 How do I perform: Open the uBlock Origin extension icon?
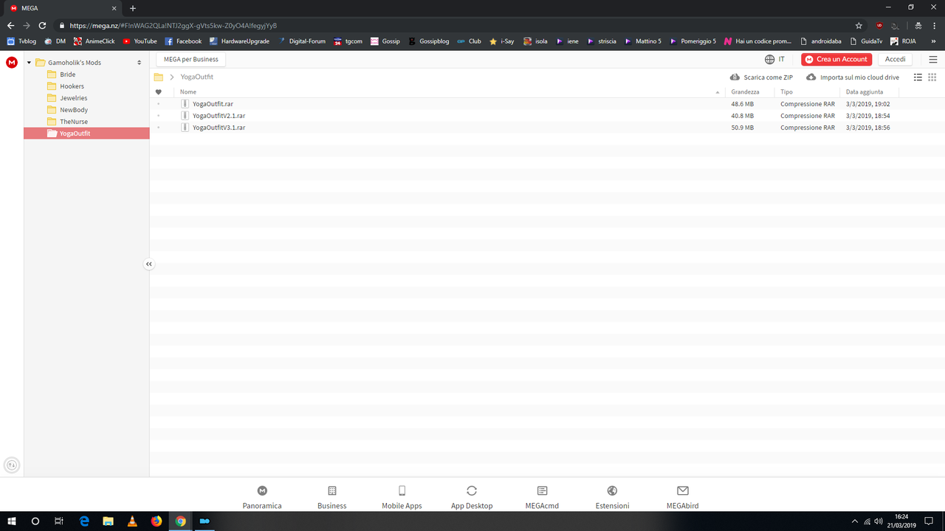tap(879, 25)
